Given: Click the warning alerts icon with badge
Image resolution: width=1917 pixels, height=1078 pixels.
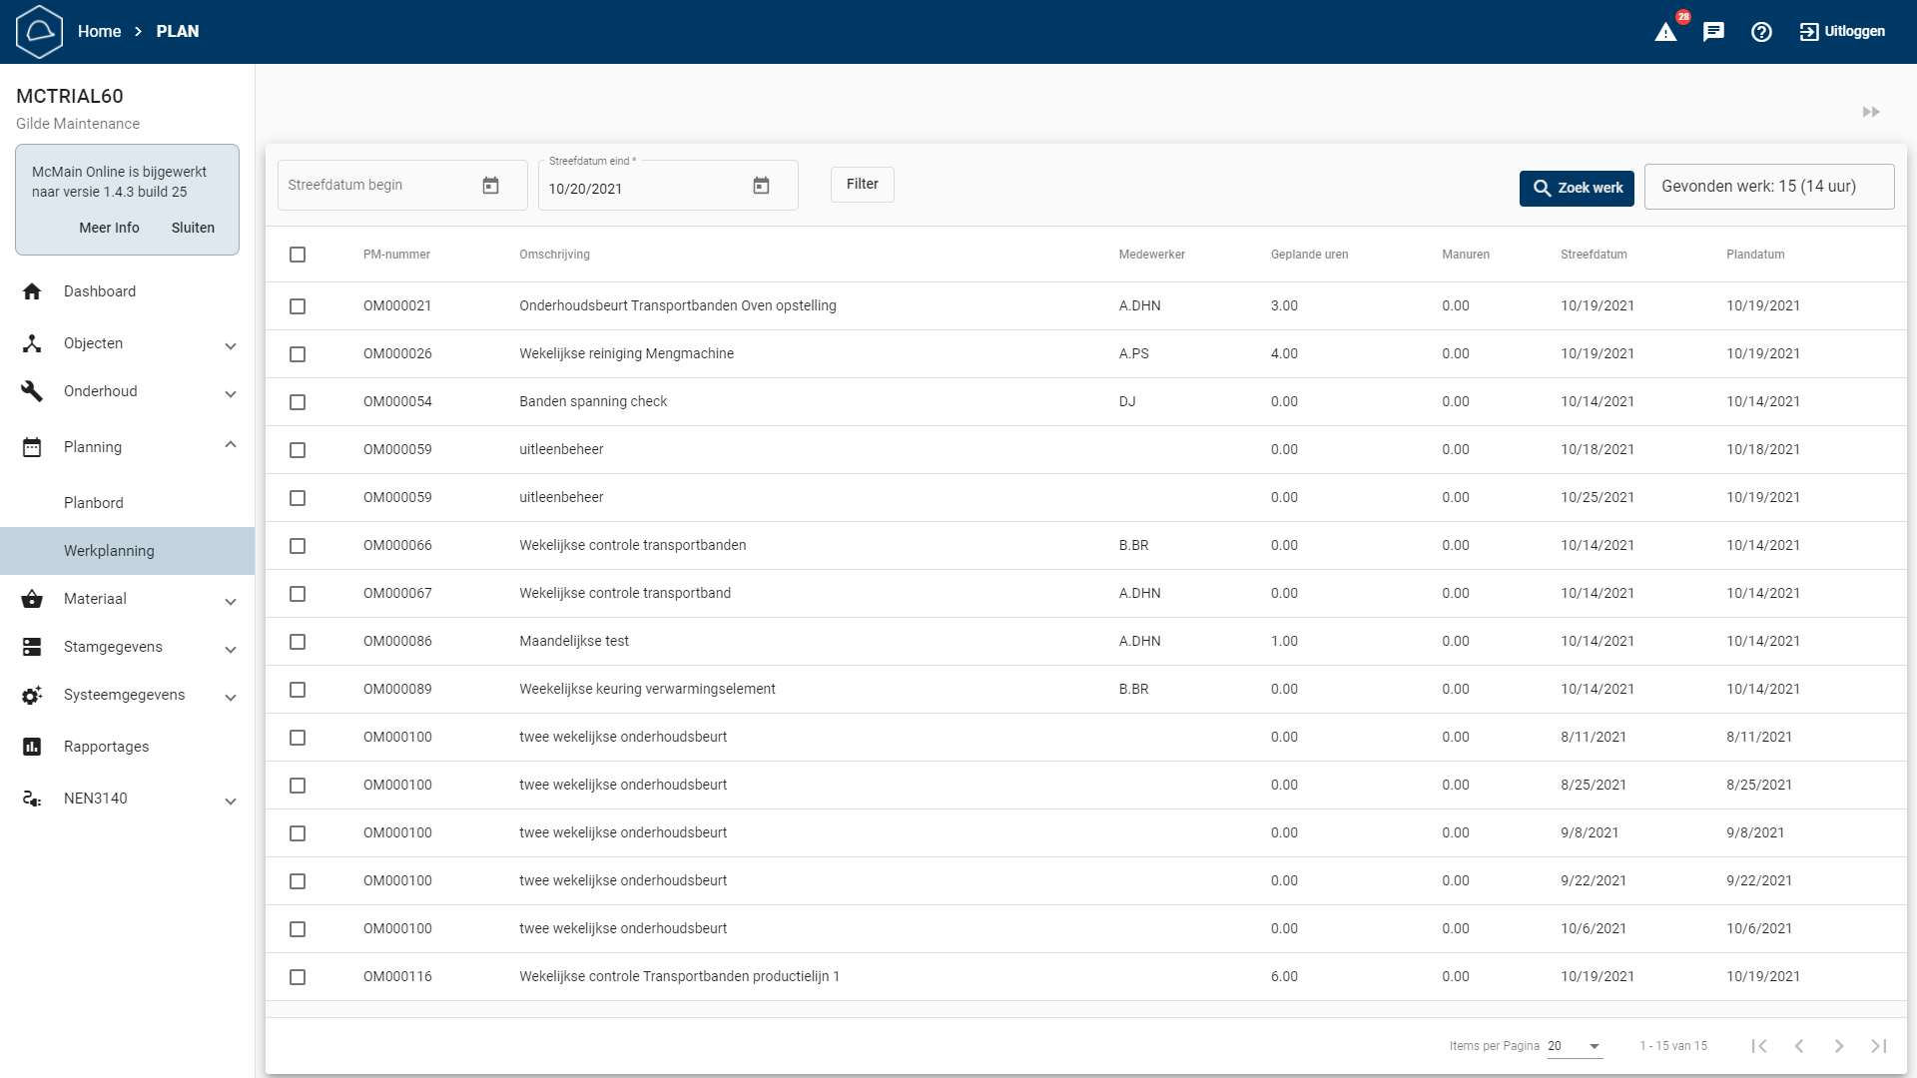Looking at the screenshot, I should [x=1666, y=32].
